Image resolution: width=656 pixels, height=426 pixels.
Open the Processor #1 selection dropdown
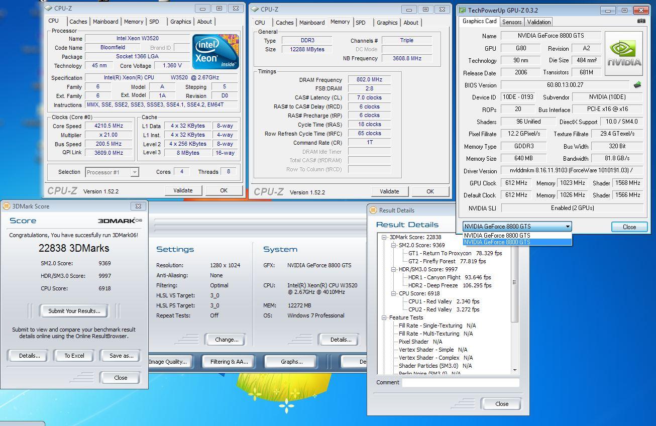(112, 172)
